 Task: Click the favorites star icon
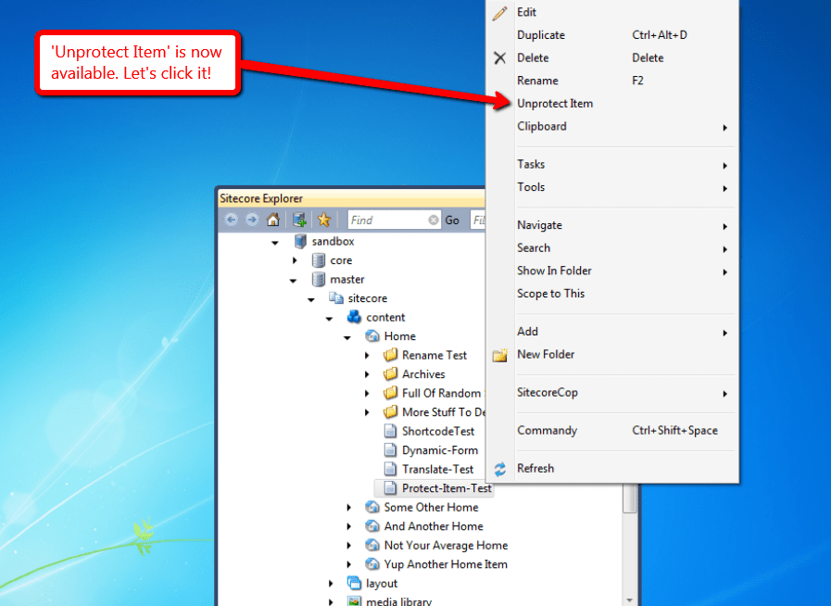point(321,220)
